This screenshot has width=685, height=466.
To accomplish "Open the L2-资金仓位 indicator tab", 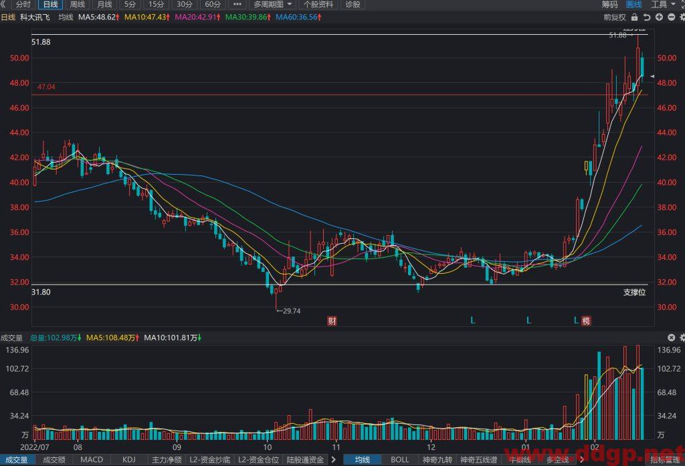I will click(x=259, y=459).
